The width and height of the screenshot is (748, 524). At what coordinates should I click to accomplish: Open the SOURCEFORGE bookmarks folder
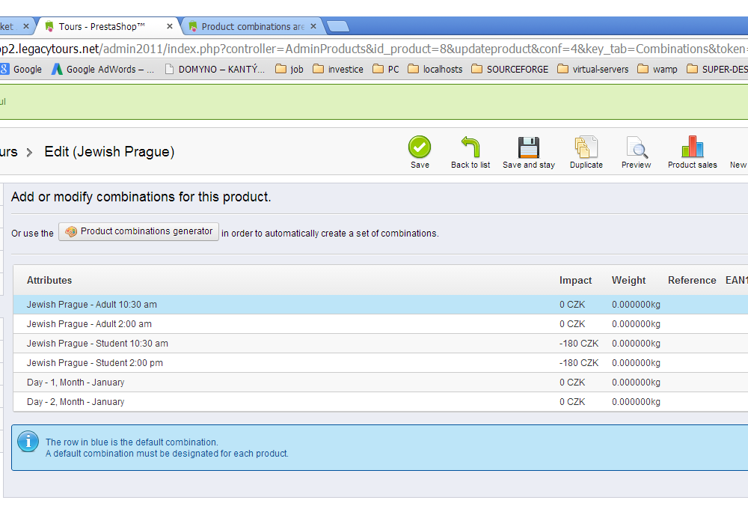[510, 69]
